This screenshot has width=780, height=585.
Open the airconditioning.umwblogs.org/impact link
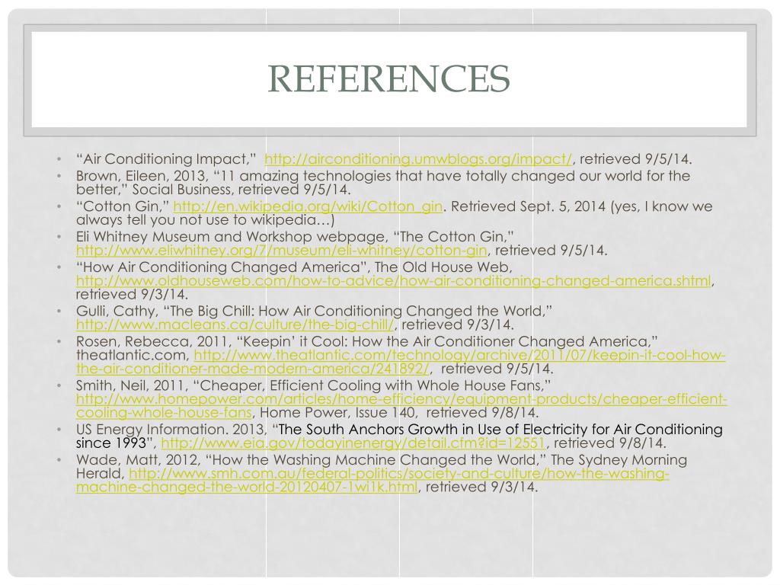(x=418, y=159)
